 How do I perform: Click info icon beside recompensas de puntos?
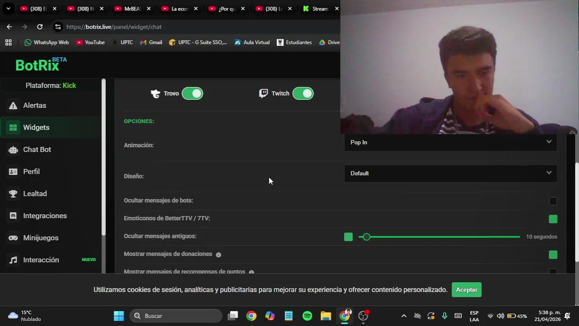click(x=251, y=272)
